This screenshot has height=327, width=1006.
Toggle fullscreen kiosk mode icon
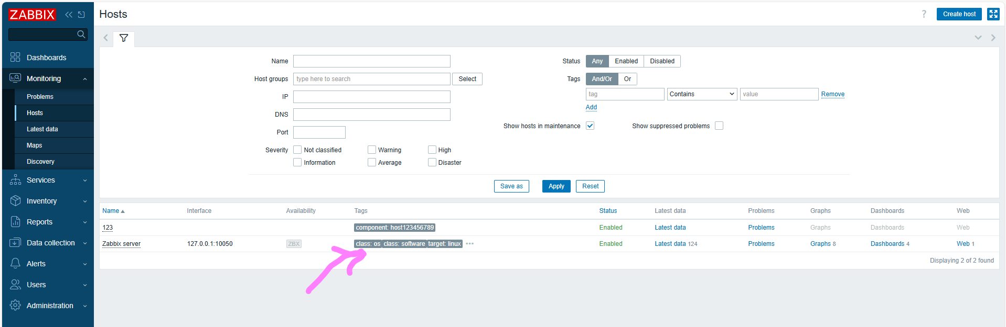pos(993,14)
